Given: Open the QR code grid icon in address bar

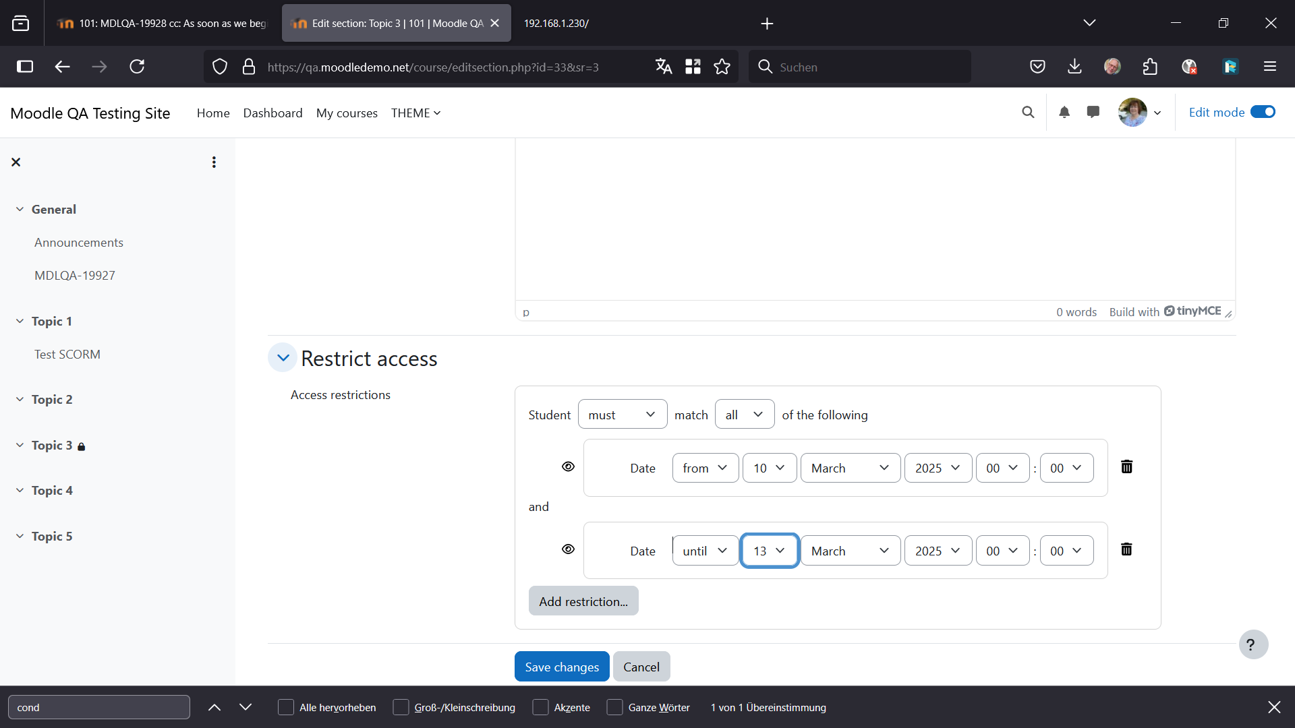Looking at the screenshot, I should coord(693,67).
